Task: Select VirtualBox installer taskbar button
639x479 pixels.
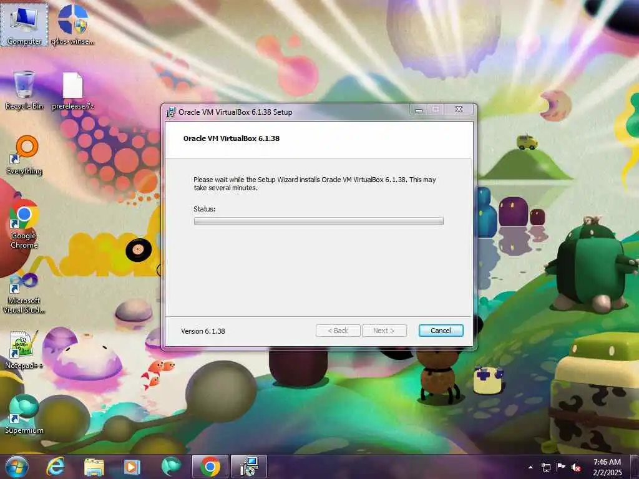Action: (249, 467)
